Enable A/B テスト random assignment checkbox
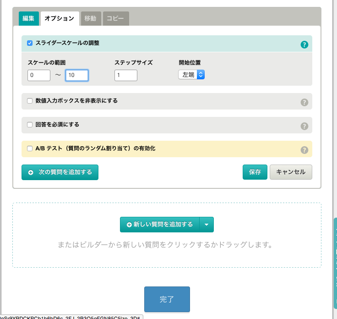337x319 pixels. click(x=30, y=148)
